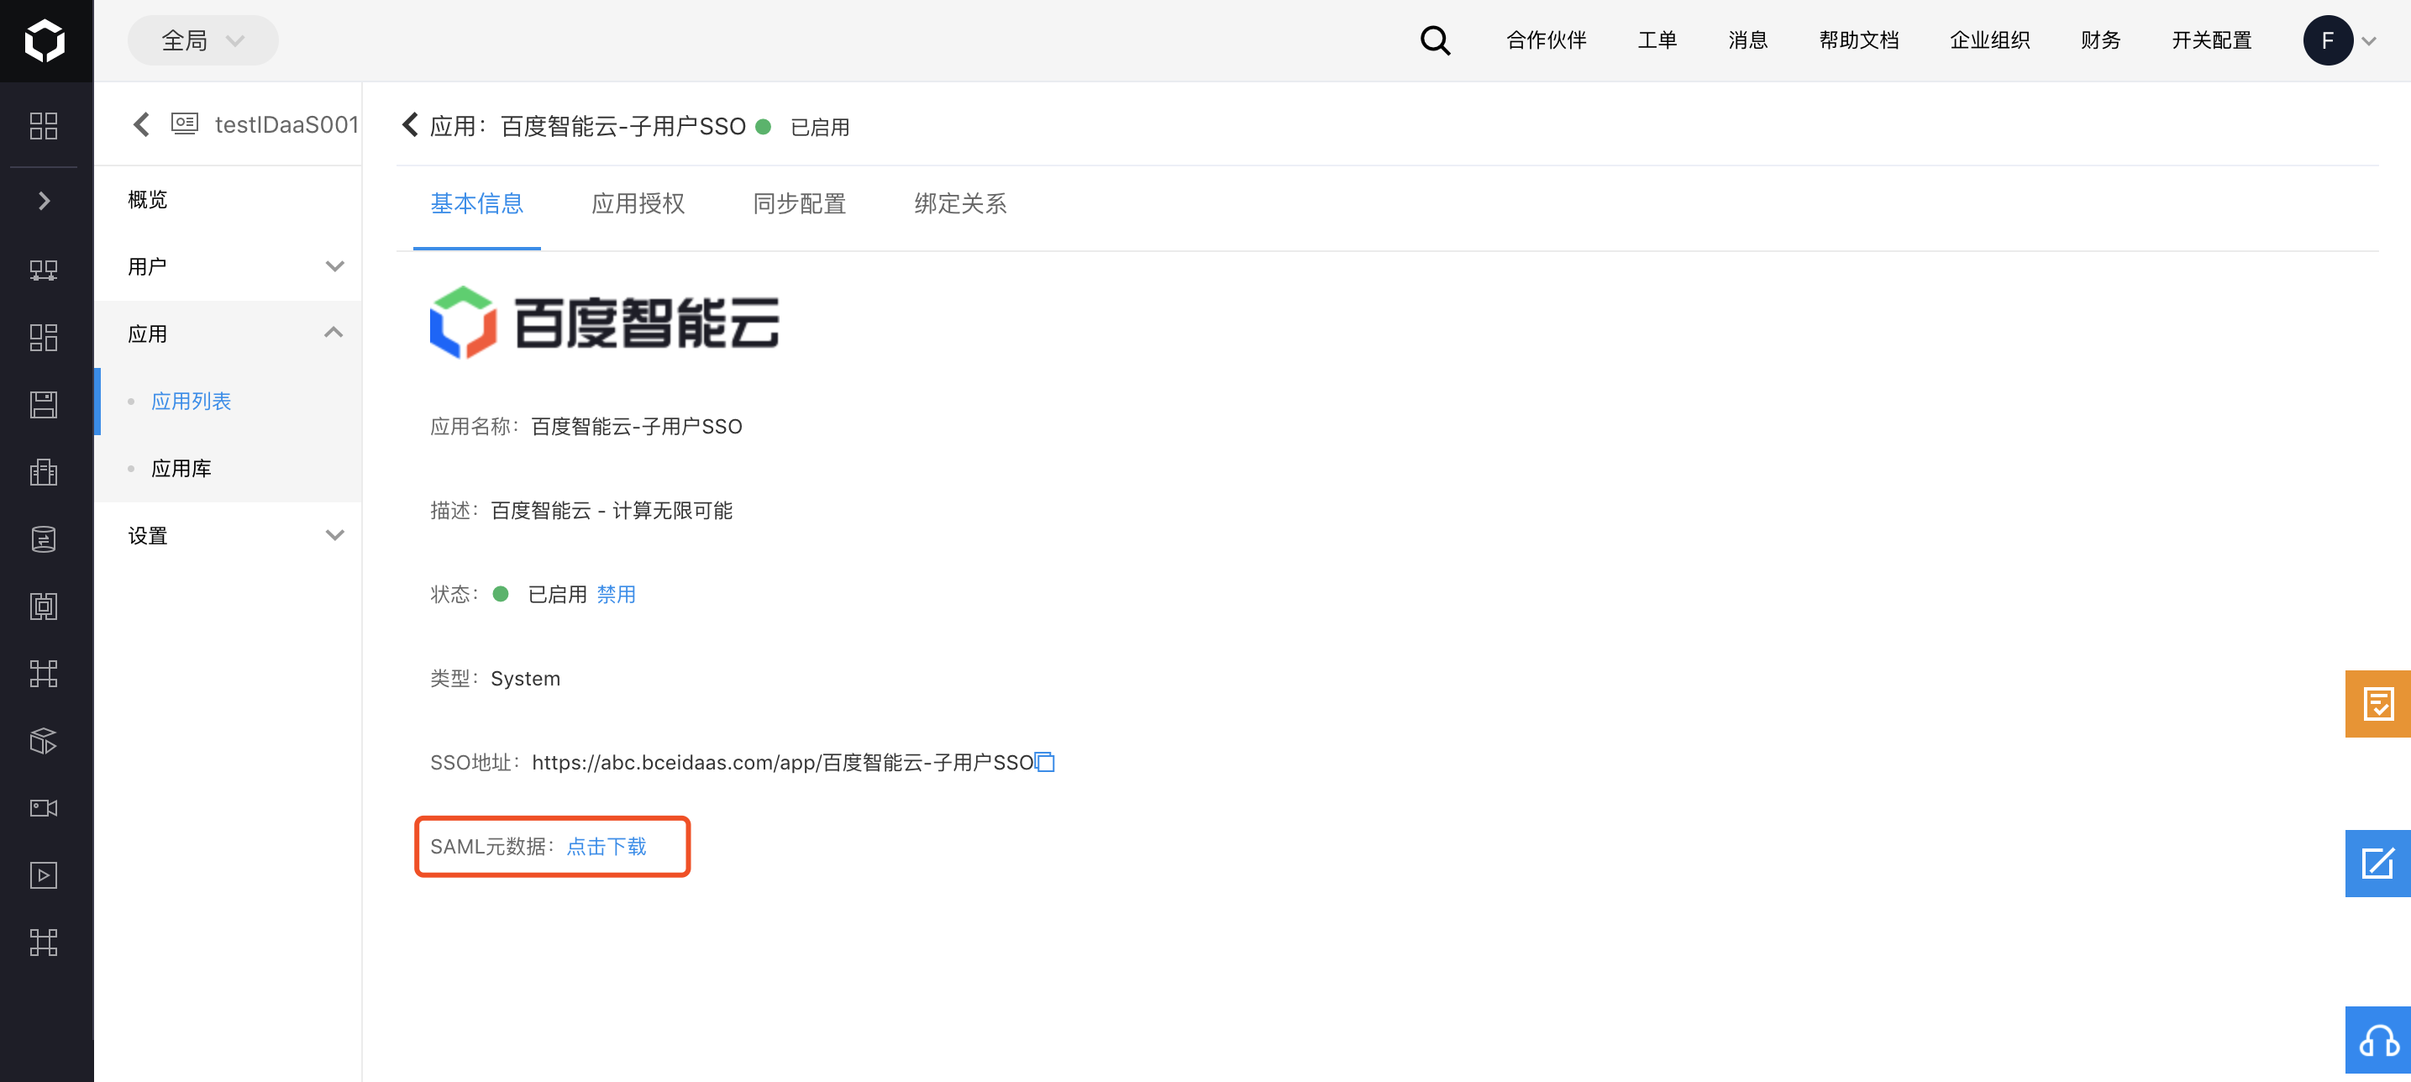Open the blue edit feedback floating button
The image size is (2411, 1082).
pyautogui.click(x=2377, y=863)
